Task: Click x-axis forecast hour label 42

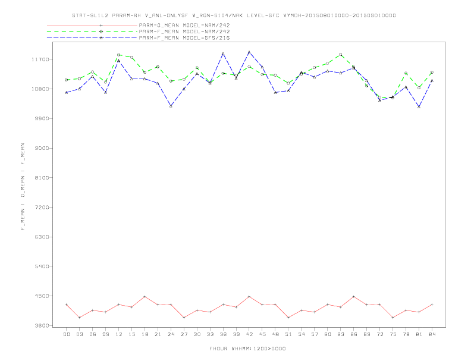Action: [x=249, y=334]
